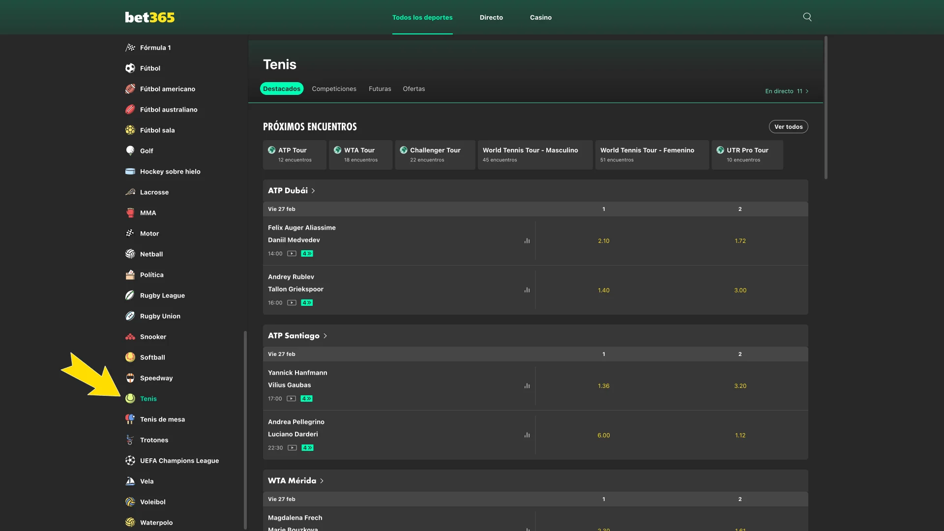Screen dimensions: 944x531
Task: Click the search magnifier icon
Action: pos(807,16)
